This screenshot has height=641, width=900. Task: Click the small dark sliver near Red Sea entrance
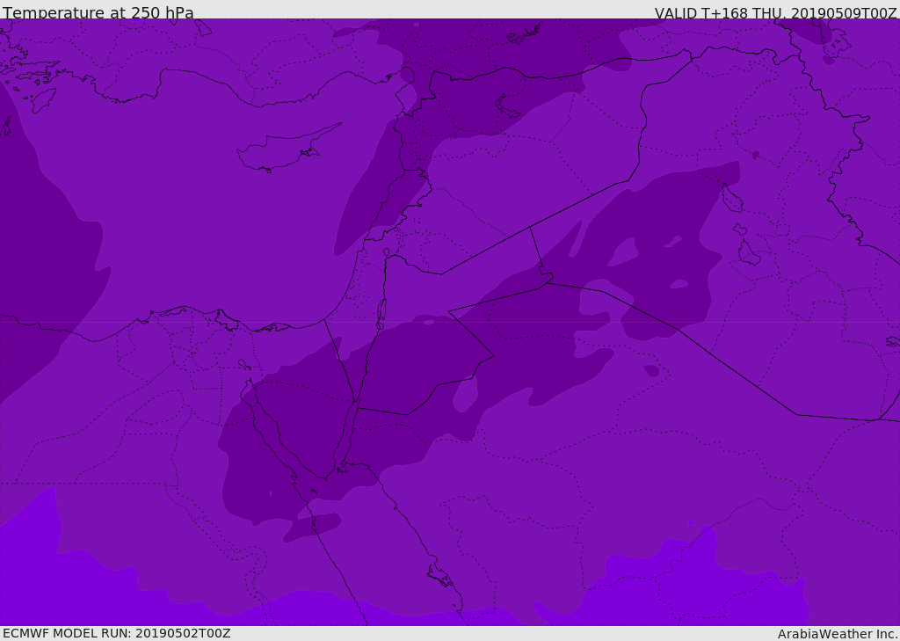[314, 526]
